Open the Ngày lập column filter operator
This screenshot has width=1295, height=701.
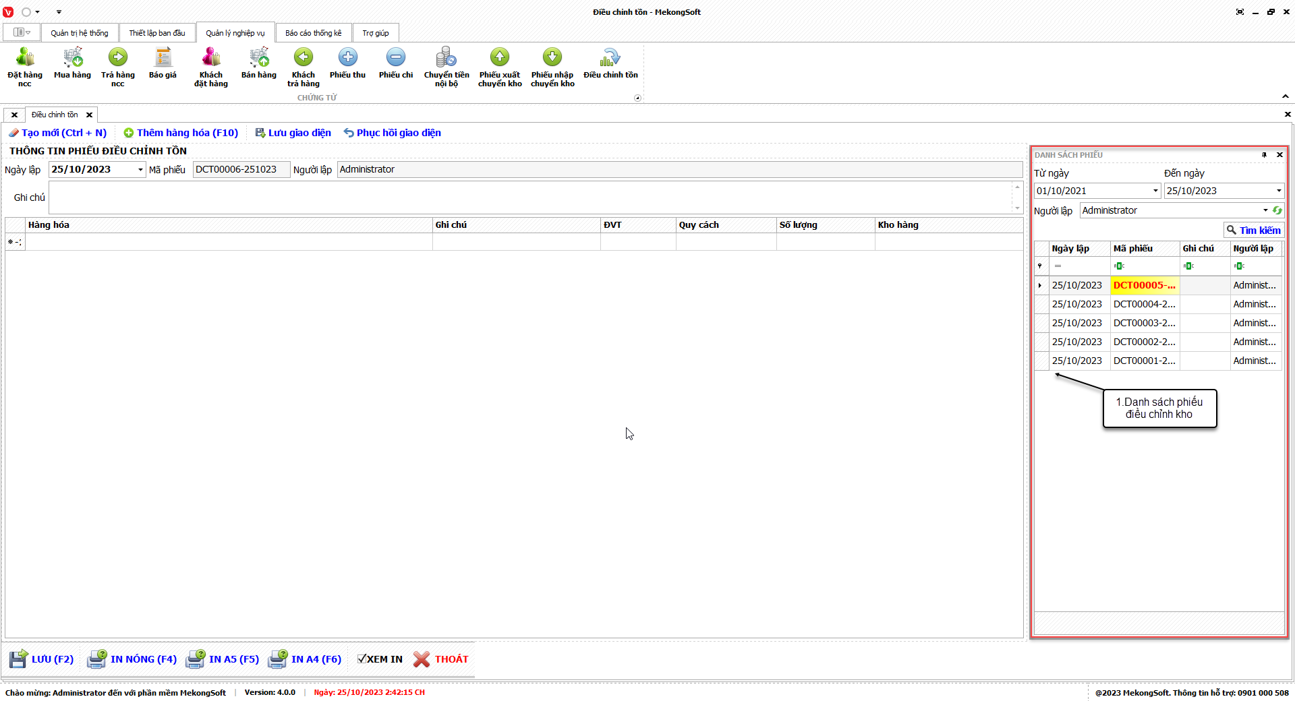pos(1058,266)
